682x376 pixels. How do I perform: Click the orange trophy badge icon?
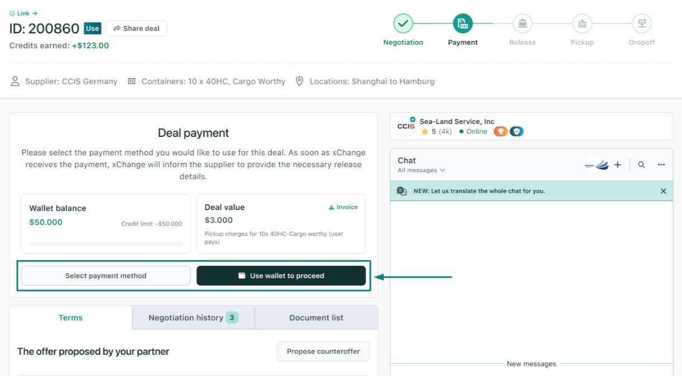point(500,132)
